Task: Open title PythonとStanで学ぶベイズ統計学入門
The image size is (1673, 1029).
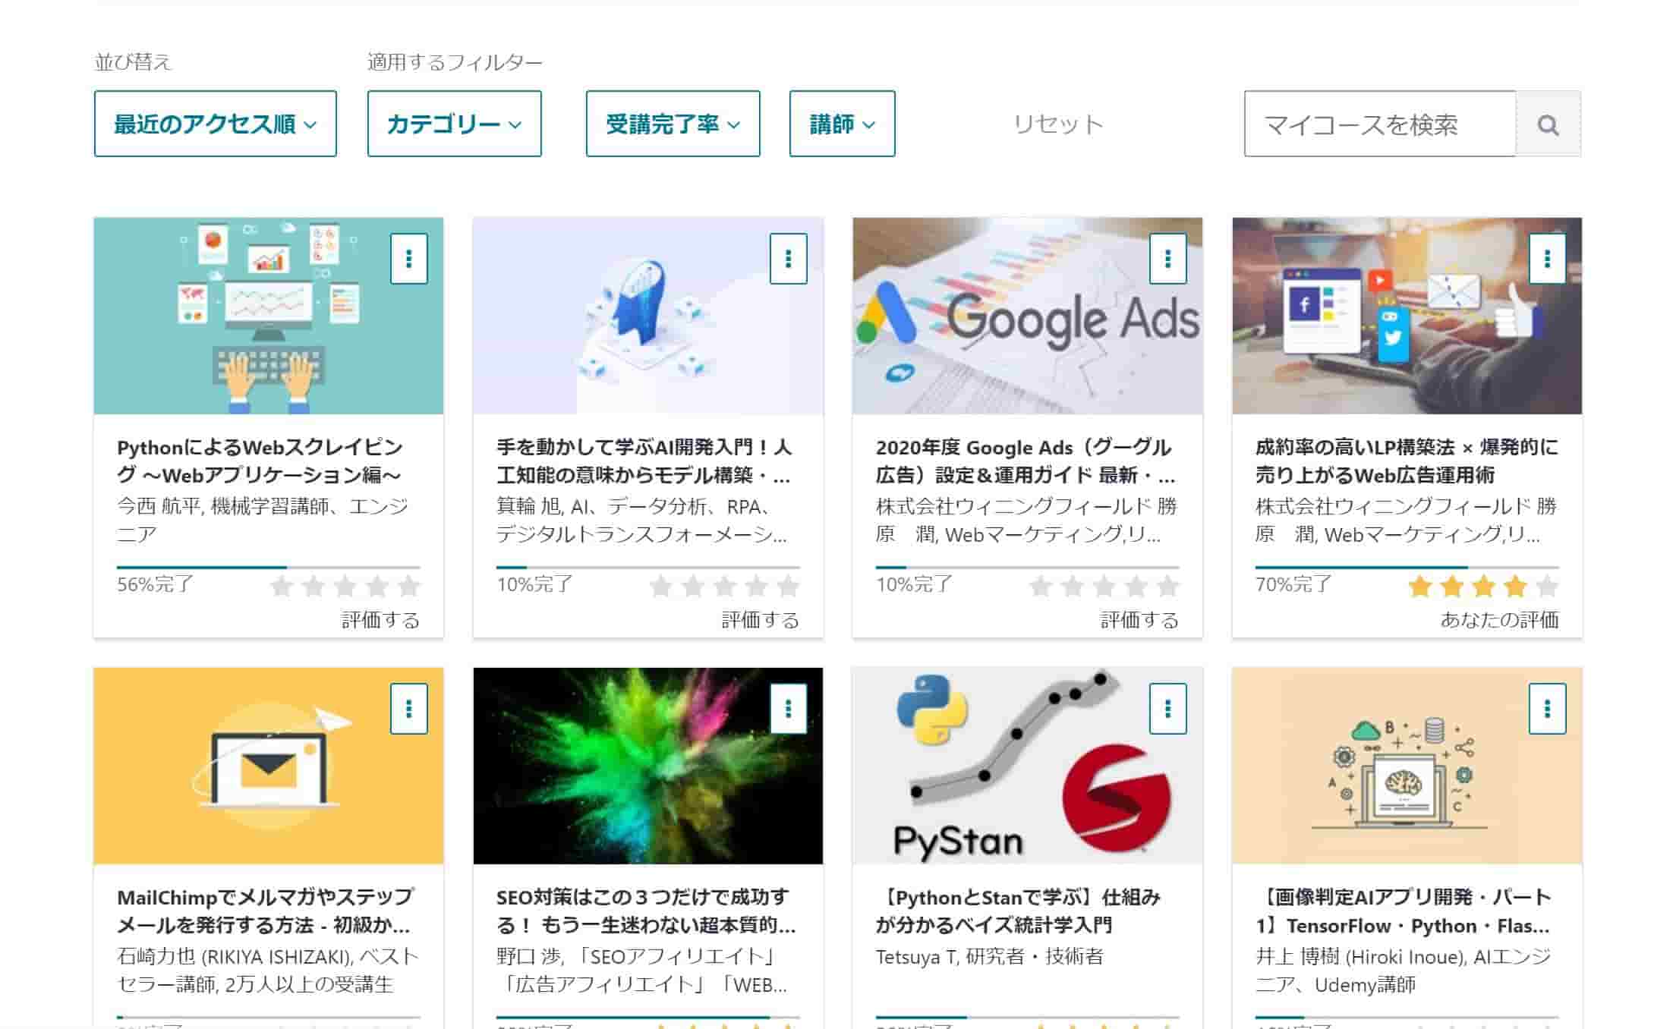Action: 1018,911
